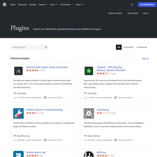
Task: Expand the About menu
Action: pos(80,5)
